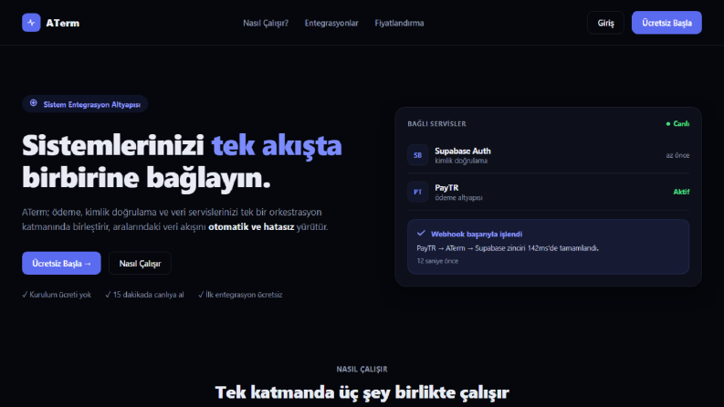Click the icon in the Sistem Entegrasyon badge
724x407 pixels.
click(33, 103)
